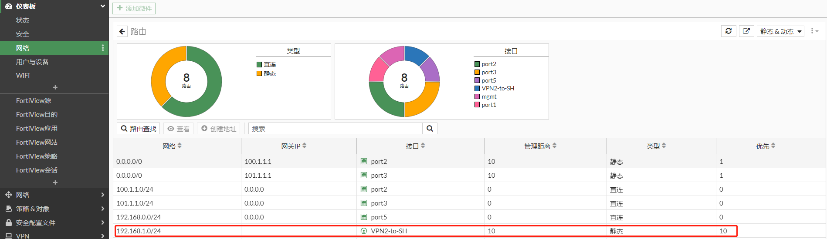
Task: Click the VPN2-to-SH tunnel interface icon
Action: click(364, 231)
